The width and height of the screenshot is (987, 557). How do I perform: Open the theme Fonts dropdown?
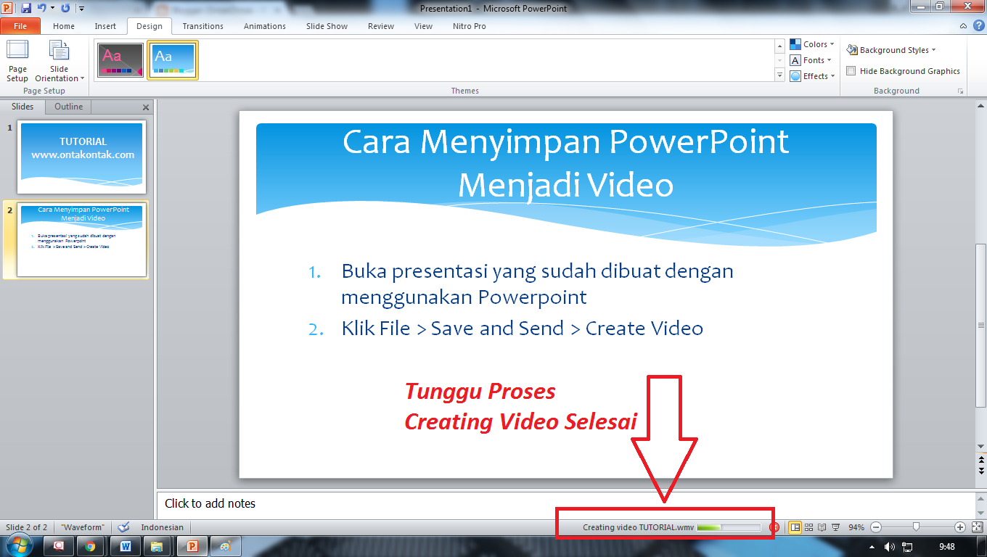[811, 60]
